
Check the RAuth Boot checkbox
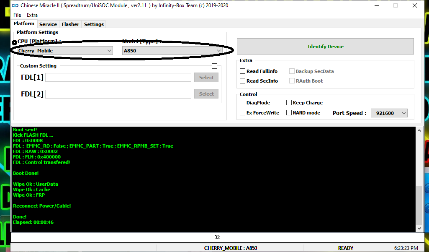292,81
